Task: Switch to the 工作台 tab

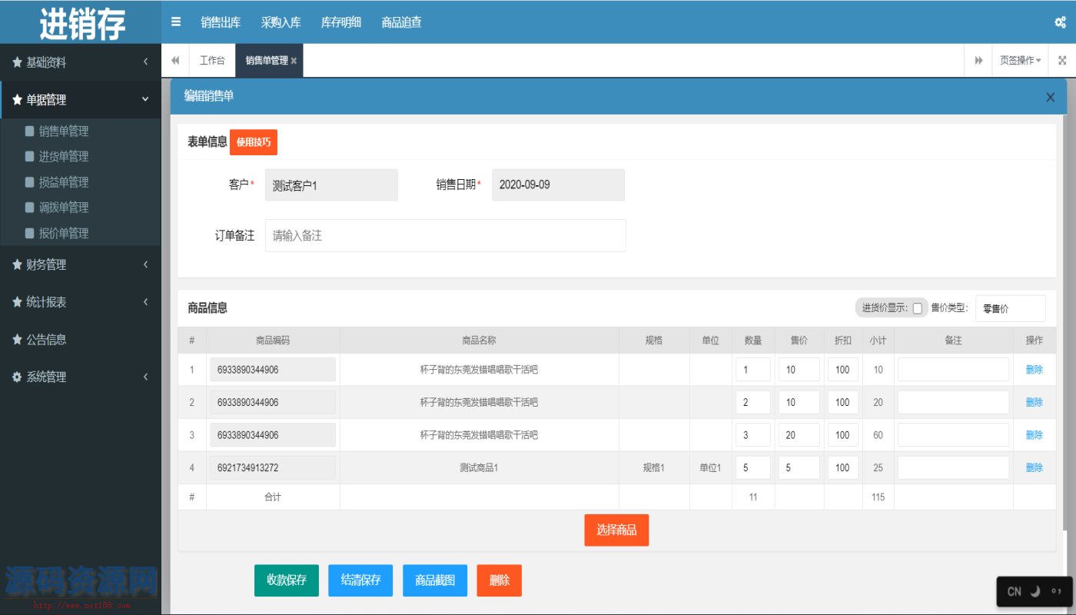Action: (x=212, y=61)
